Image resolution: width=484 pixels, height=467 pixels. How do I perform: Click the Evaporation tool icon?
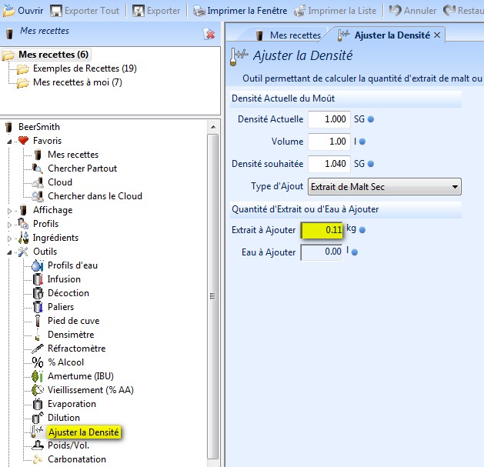pyautogui.click(x=38, y=404)
